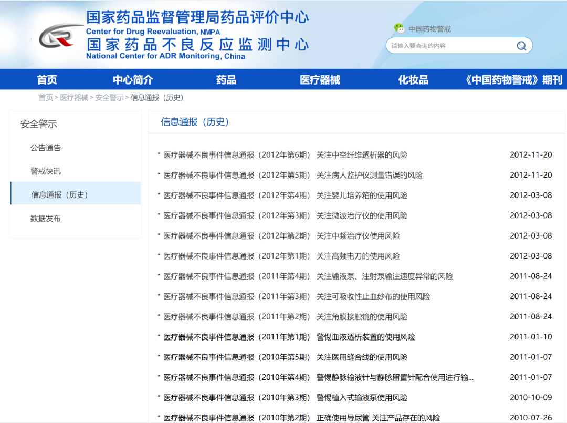Open 2012年第2期 关注中频治疗仪使用风险

pyautogui.click(x=281, y=236)
